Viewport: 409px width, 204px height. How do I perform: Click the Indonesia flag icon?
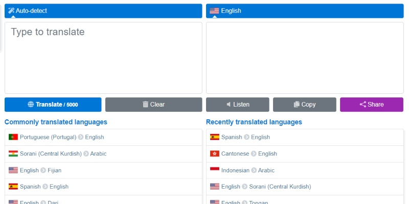(215, 170)
